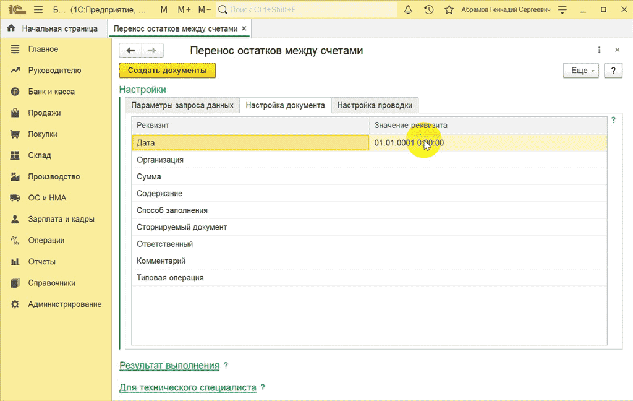Expand the Для технического специалиста section

(x=187, y=387)
